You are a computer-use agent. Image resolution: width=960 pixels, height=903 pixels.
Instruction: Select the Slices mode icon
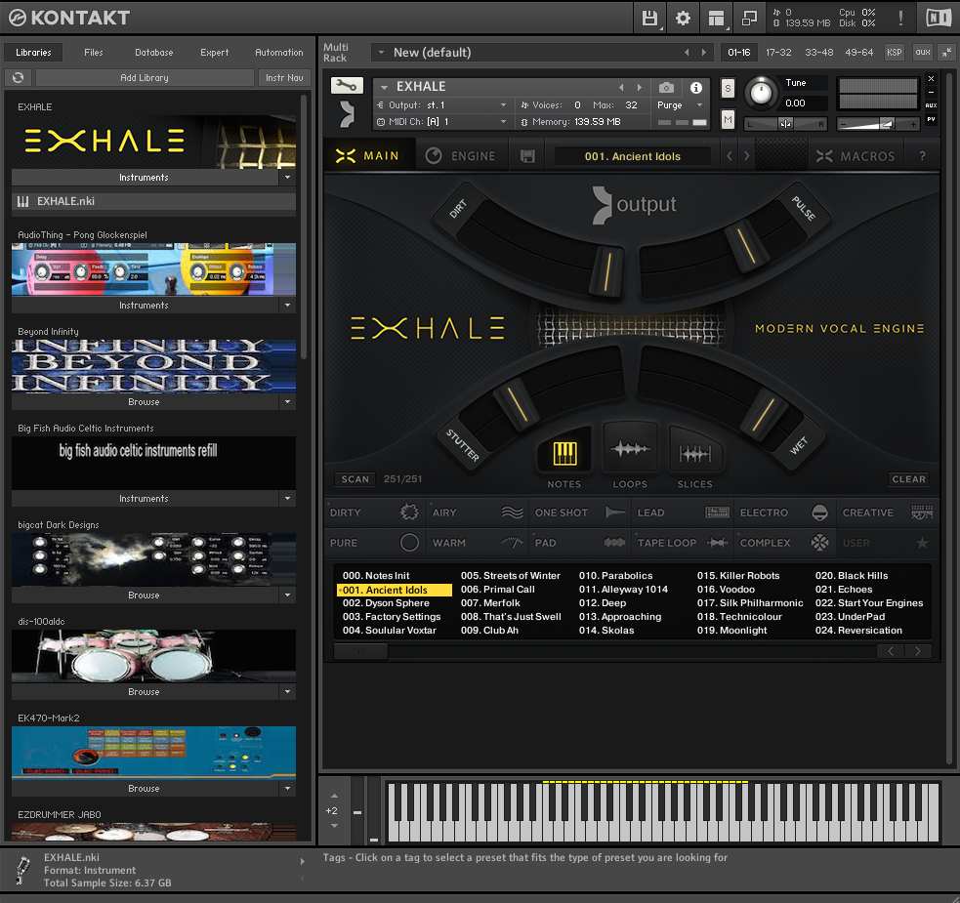coord(695,454)
